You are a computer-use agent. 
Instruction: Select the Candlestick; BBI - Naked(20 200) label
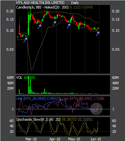click(x=42, y=7)
